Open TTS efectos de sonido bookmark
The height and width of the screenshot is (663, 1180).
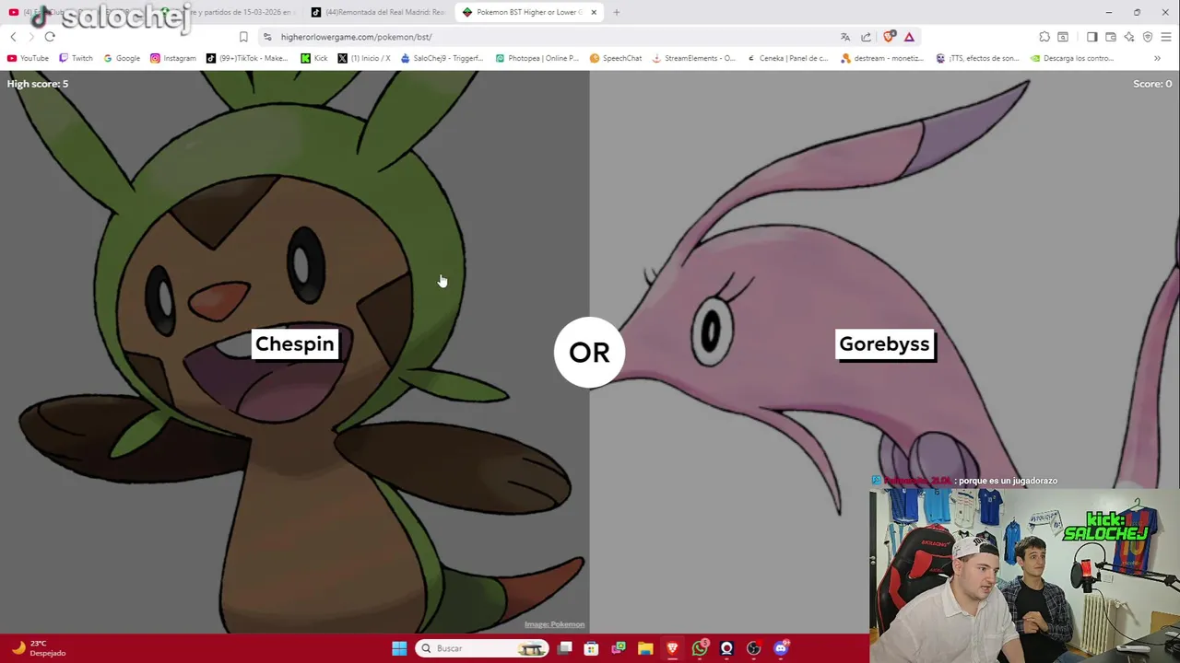tap(977, 58)
